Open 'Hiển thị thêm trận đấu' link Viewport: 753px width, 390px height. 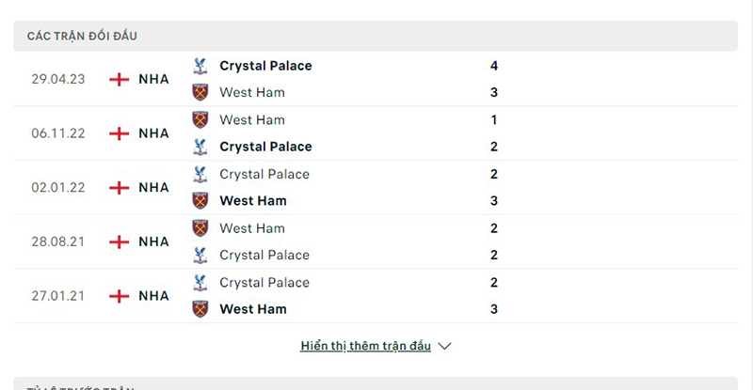pyautogui.click(x=365, y=346)
